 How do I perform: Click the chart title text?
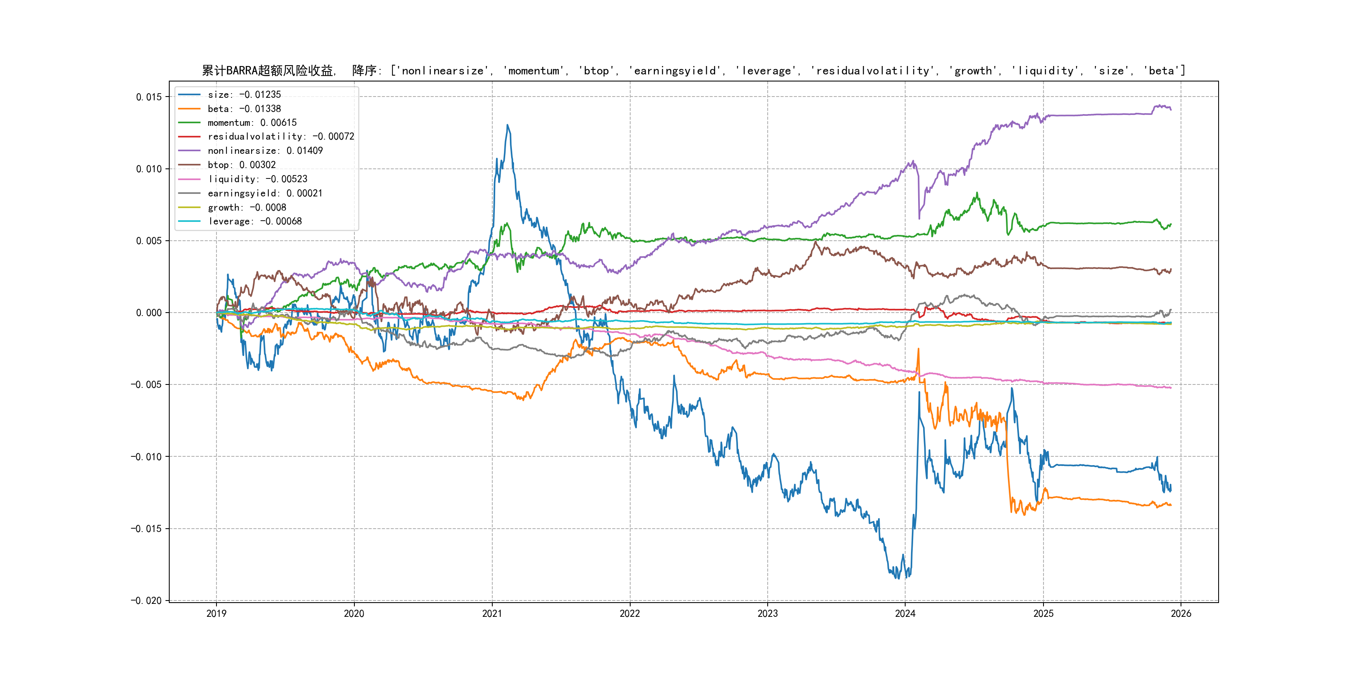click(693, 71)
